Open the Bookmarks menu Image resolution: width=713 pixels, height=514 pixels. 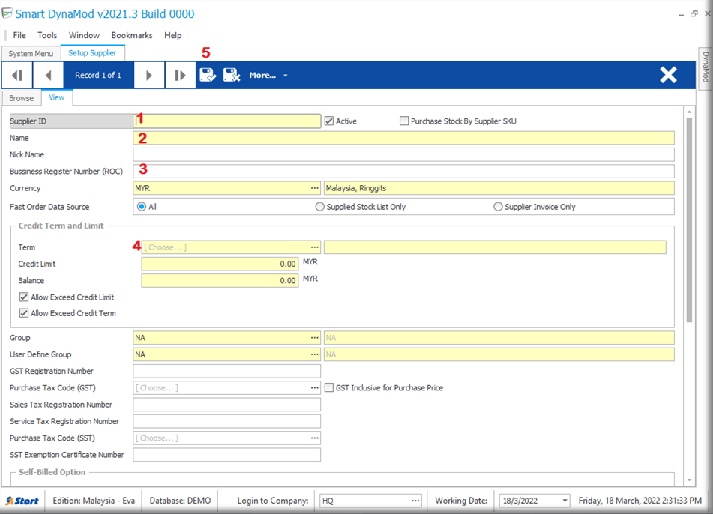[x=132, y=35]
